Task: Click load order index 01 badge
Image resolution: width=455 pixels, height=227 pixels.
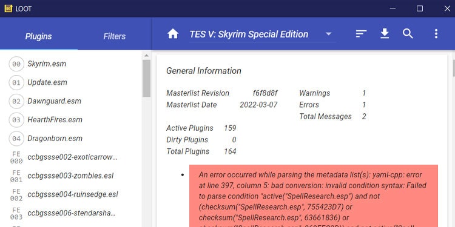Action: pyautogui.click(x=16, y=83)
